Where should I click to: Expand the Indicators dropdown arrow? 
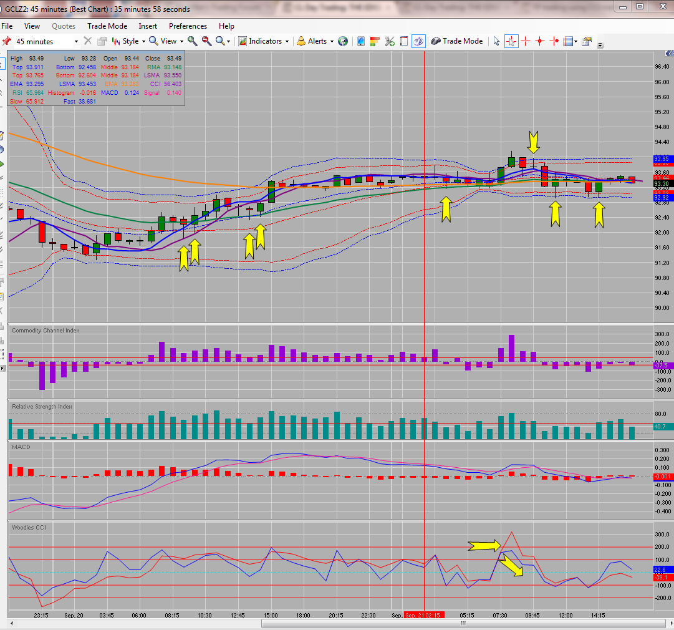[x=287, y=42]
